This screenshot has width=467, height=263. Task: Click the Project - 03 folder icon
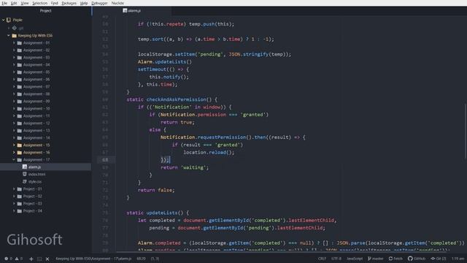tap(20, 204)
